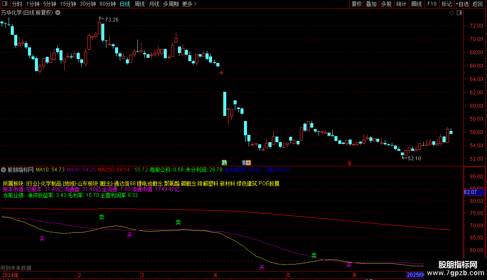
Task: Click the diamond marker icon near the chart's top right
Action: tap(451, 13)
